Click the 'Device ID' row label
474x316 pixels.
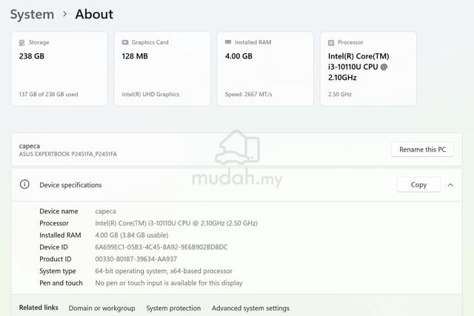(x=54, y=247)
